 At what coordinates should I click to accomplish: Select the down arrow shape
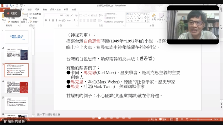(145, 18)
